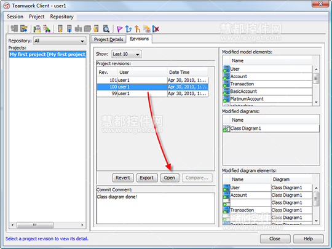Click the switch icon with yellow arrow
Screen dimensions: 332x249
[x=146, y=28]
